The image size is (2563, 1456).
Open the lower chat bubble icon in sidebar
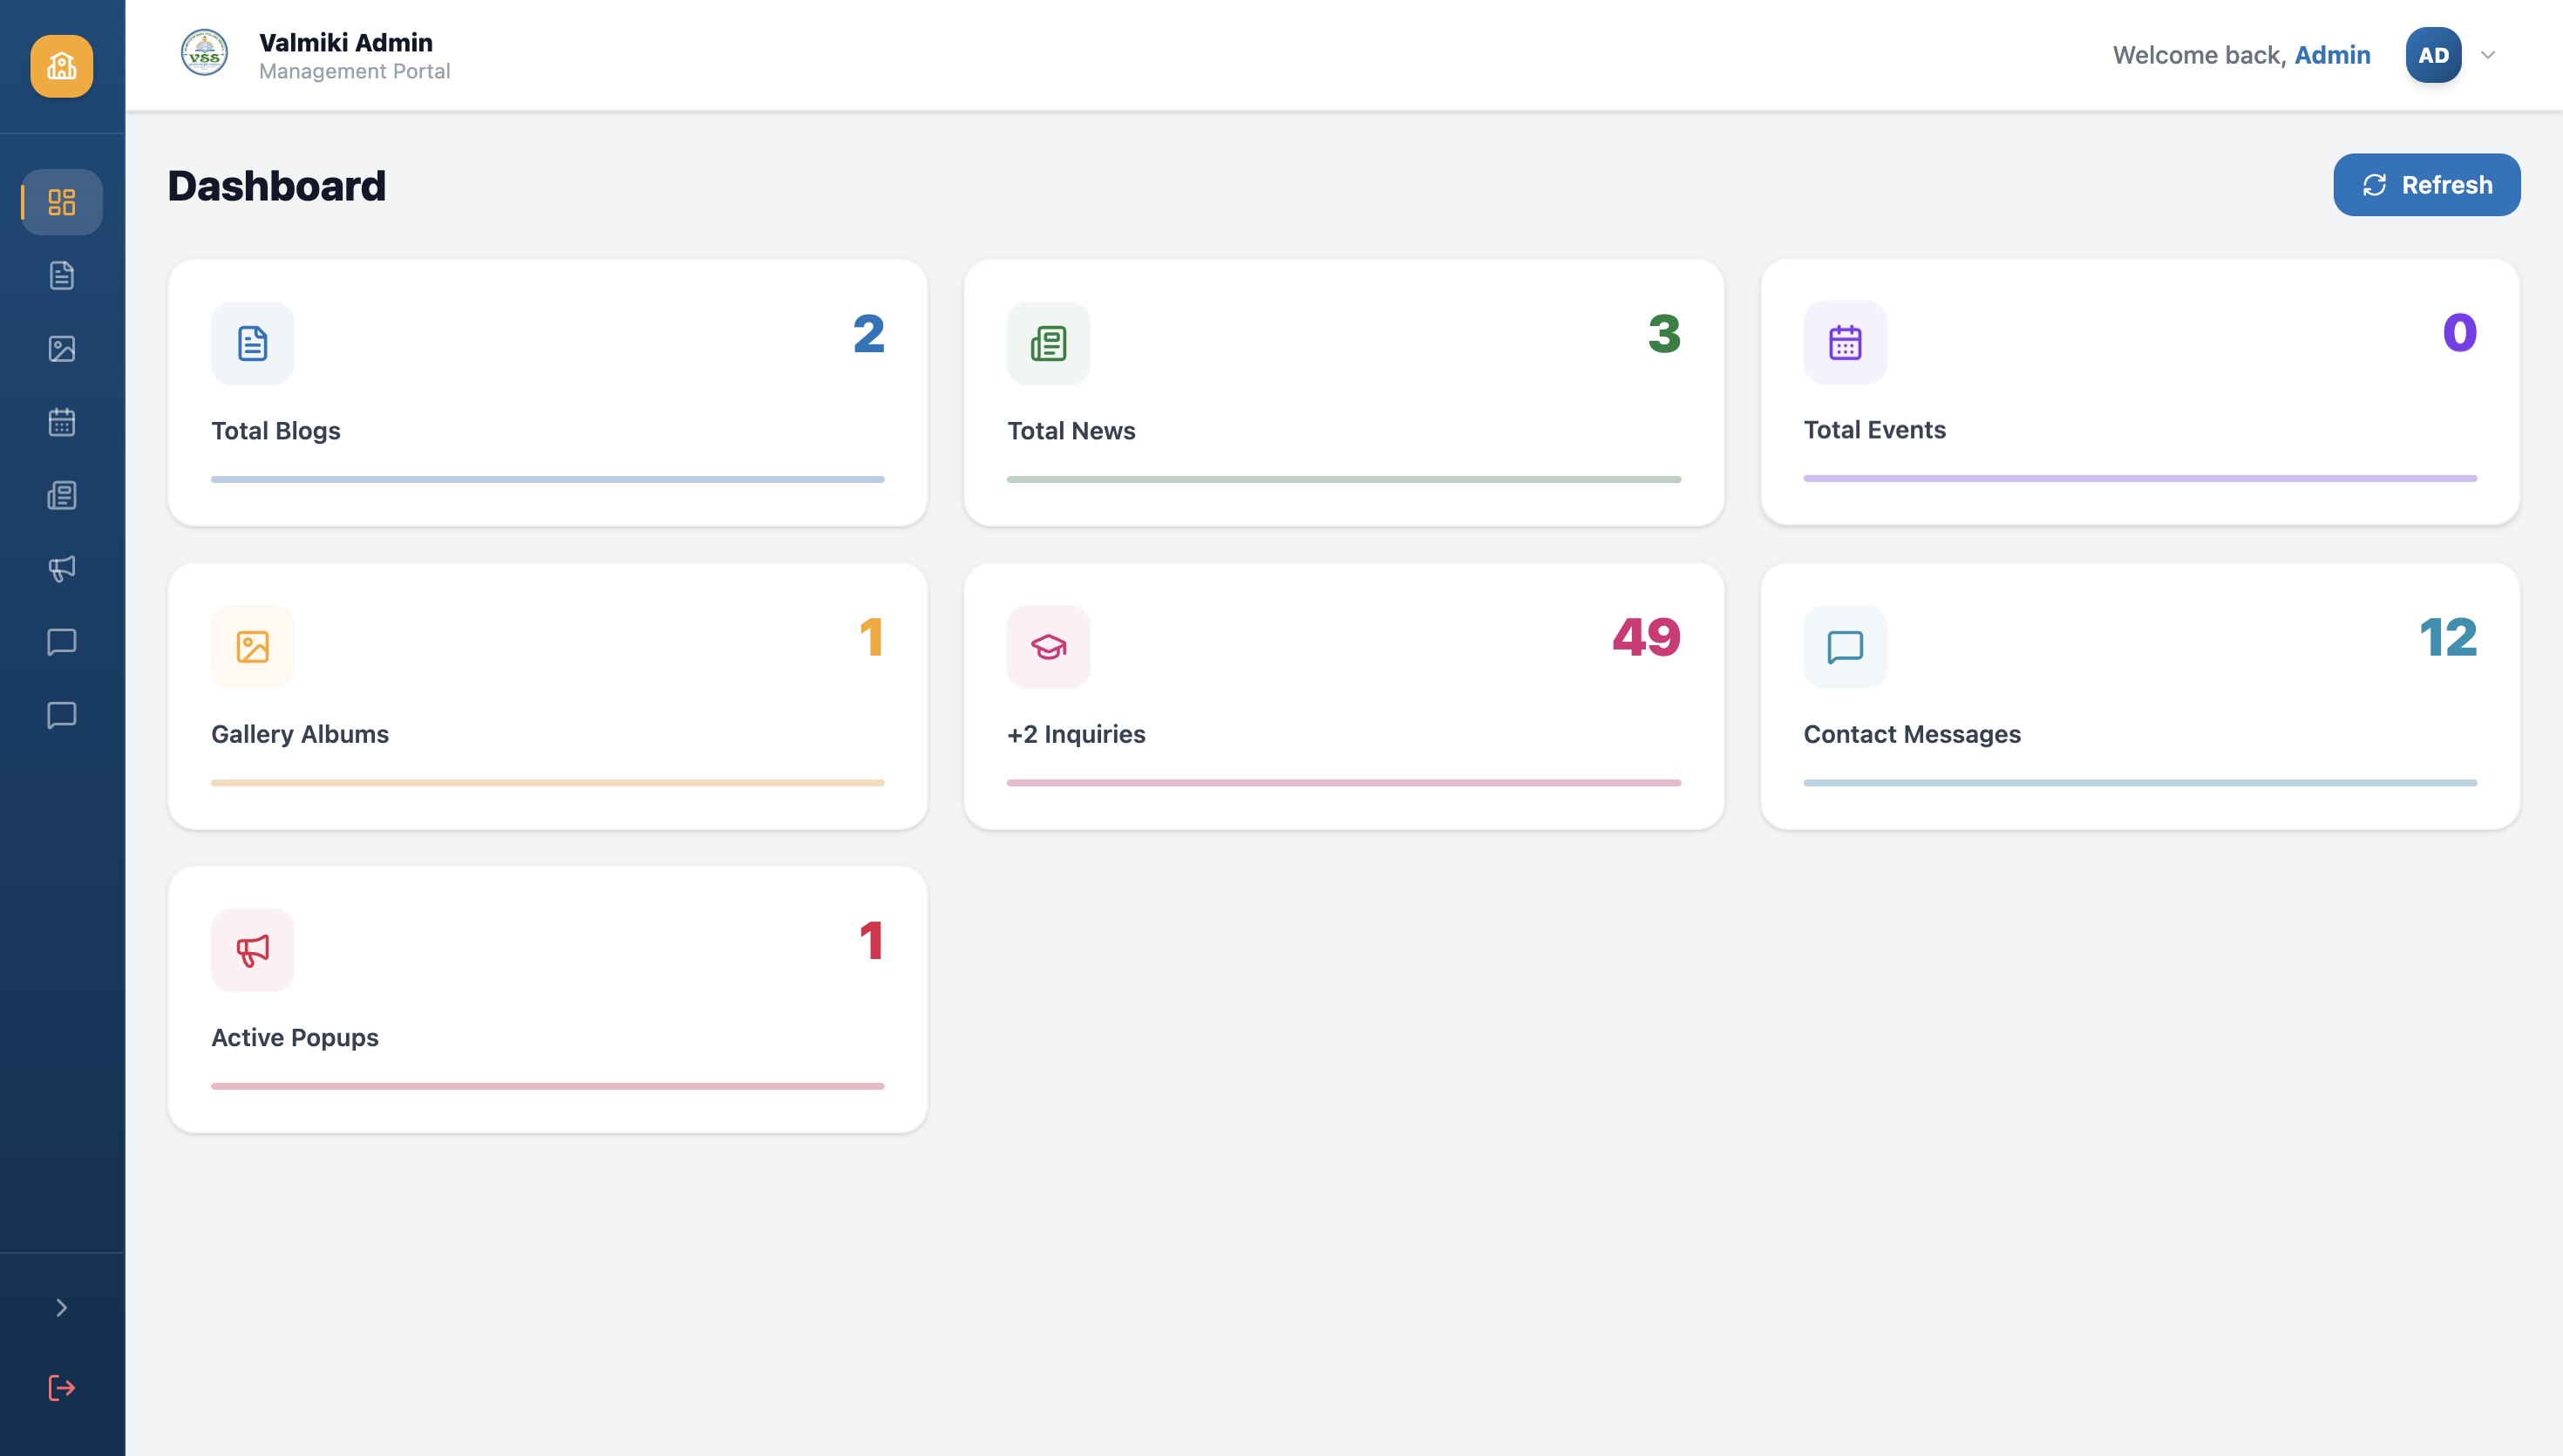coord(62,715)
